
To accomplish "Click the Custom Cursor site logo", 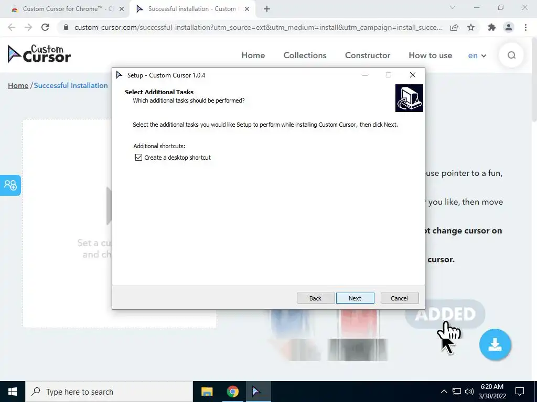I will (x=39, y=54).
